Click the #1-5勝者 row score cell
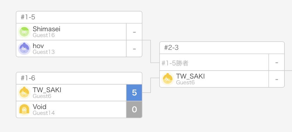Image resolution: width=292 pixels, height=132 pixels. pos(276,63)
